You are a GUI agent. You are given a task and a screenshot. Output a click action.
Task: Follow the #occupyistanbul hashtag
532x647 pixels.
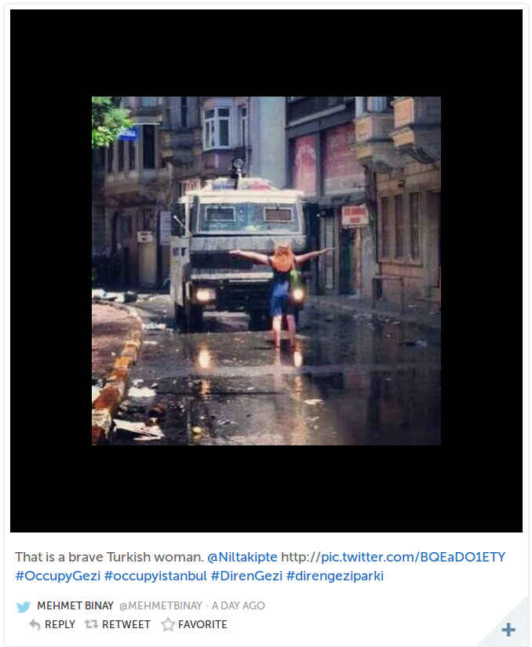(x=155, y=576)
